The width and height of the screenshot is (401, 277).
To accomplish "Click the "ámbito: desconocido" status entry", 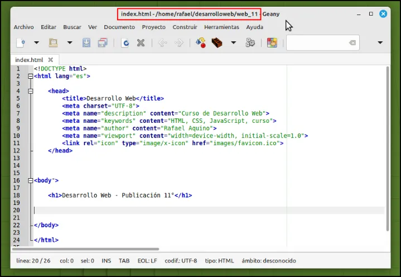I will coord(269,261).
